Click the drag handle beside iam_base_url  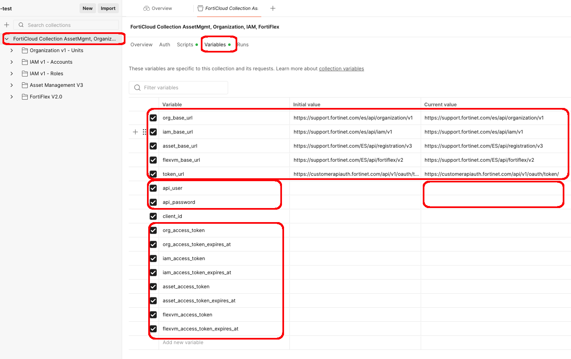pyautogui.click(x=144, y=132)
